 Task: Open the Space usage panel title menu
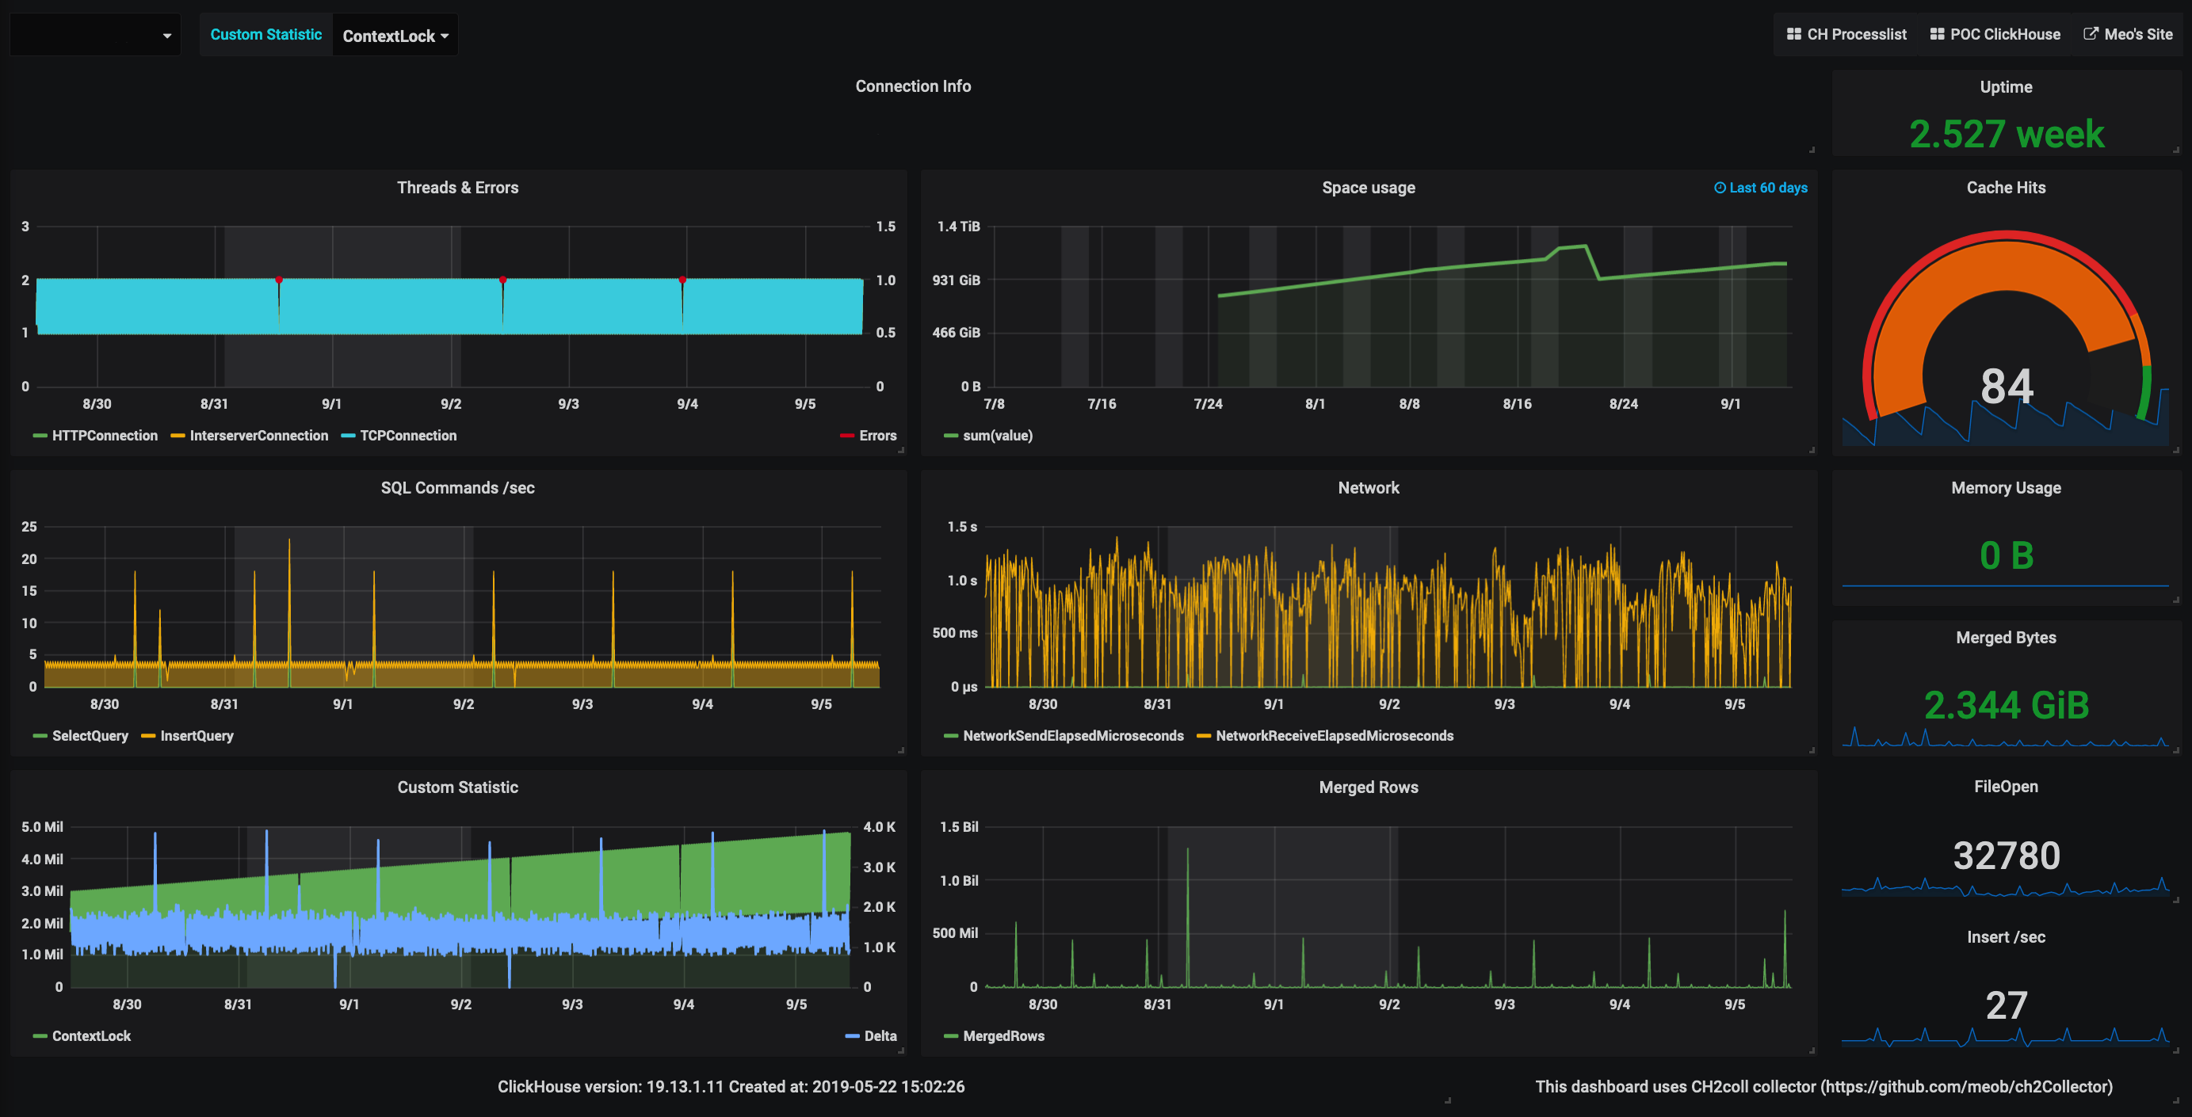point(1368,188)
